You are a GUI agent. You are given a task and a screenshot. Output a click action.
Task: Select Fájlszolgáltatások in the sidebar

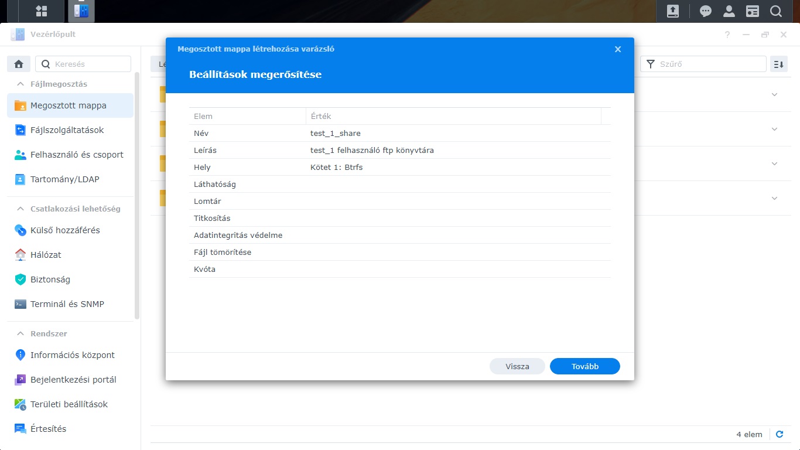click(x=67, y=130)
